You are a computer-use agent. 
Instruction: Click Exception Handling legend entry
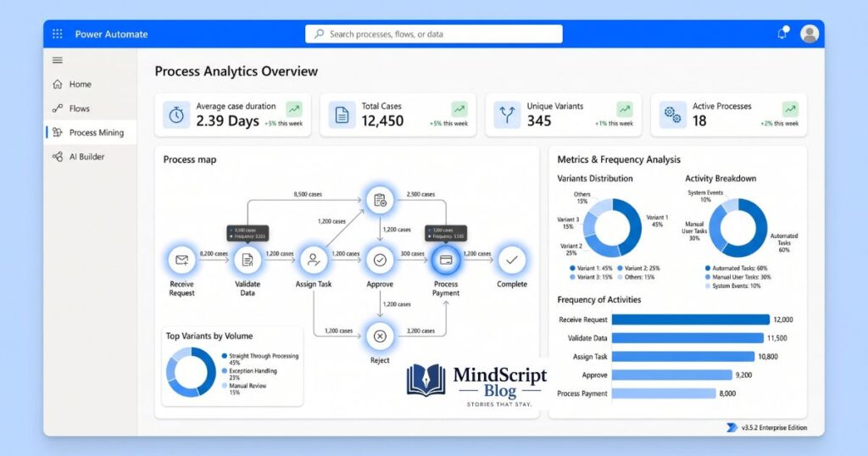(249, 374)
